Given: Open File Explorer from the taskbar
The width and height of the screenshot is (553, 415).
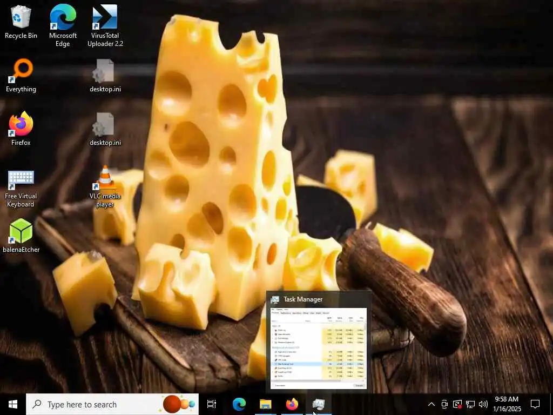Looking at the screenshot, I should 266,404.
